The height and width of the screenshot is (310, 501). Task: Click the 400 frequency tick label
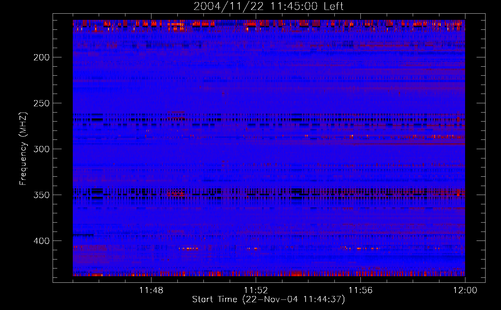pyautogui.click(x=41, y=241)
